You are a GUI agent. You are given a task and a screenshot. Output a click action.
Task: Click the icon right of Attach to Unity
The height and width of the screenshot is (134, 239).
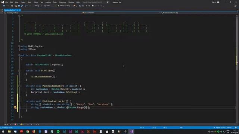coord(74,6)
